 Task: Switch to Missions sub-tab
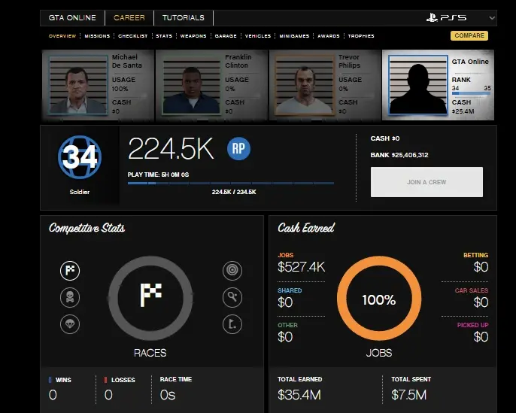[x=97, y=36]
